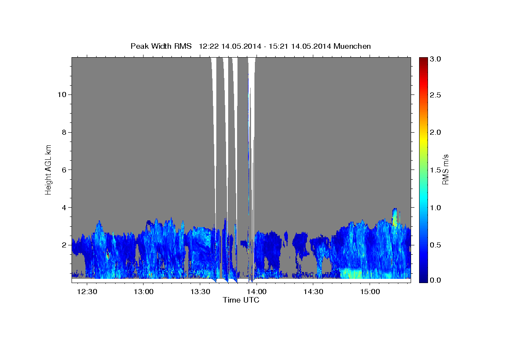Click the height tick label 2
This screenshot has width=508, height=339.
[x=64, y=245]
